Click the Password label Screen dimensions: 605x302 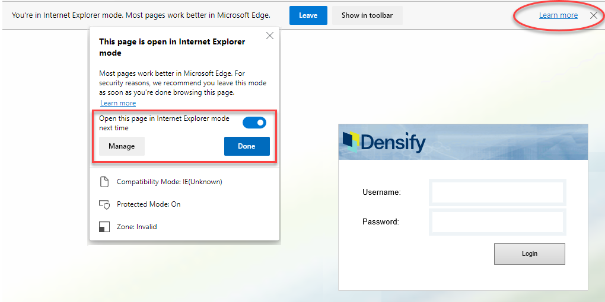click(x=380, y=222)
